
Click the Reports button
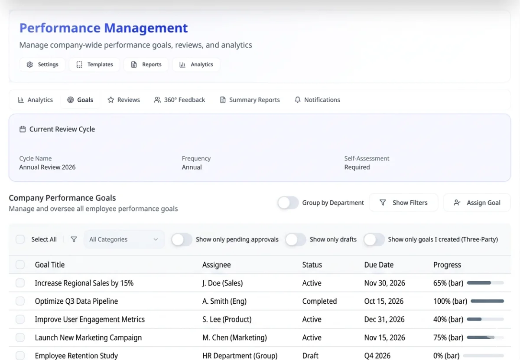point(146,64)
